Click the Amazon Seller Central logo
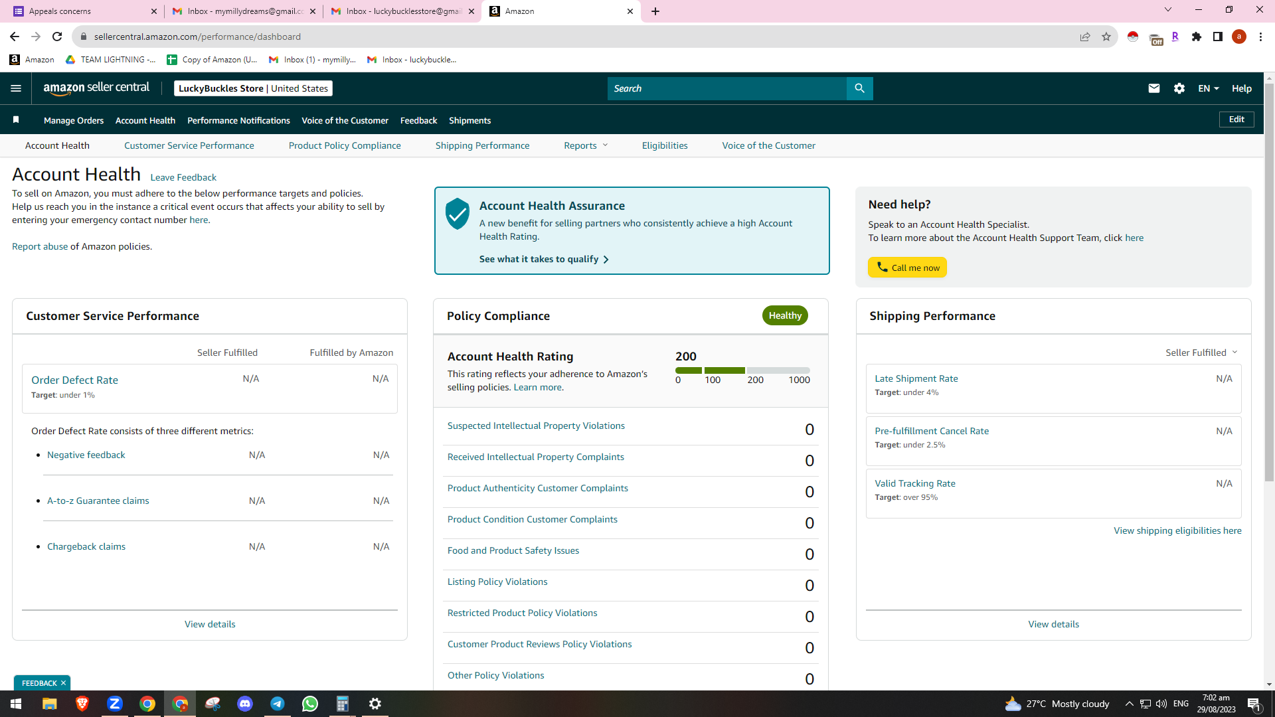 pos(96,88)
